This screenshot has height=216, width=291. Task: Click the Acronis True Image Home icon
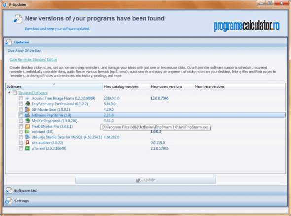click(x=27, y=98)
